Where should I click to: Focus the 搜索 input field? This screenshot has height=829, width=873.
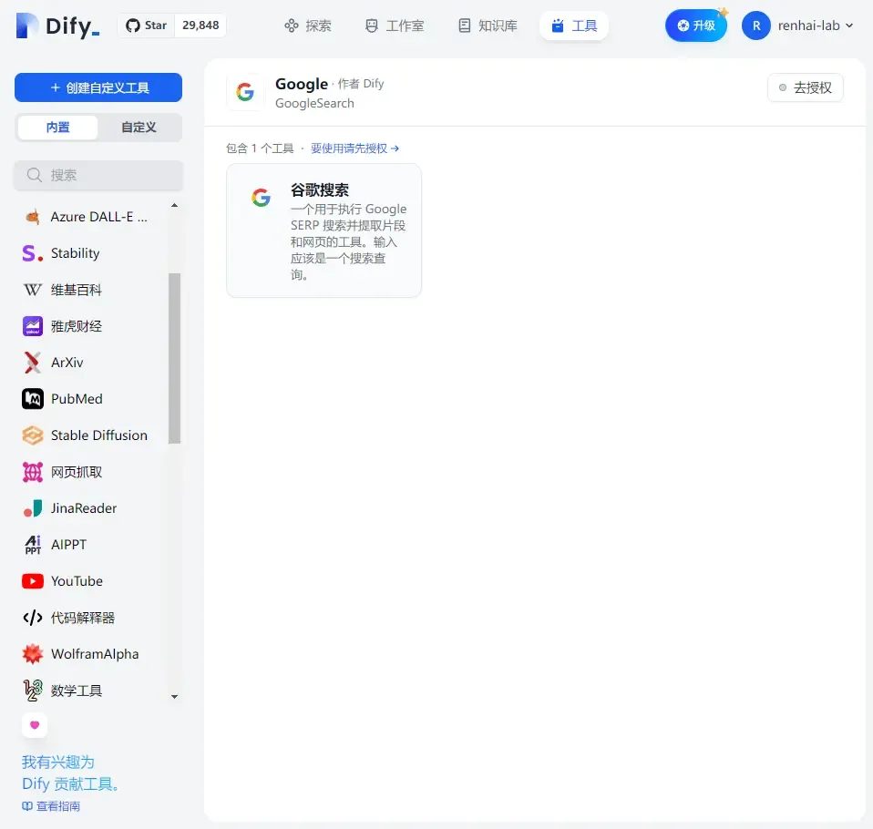pos(98,176)
